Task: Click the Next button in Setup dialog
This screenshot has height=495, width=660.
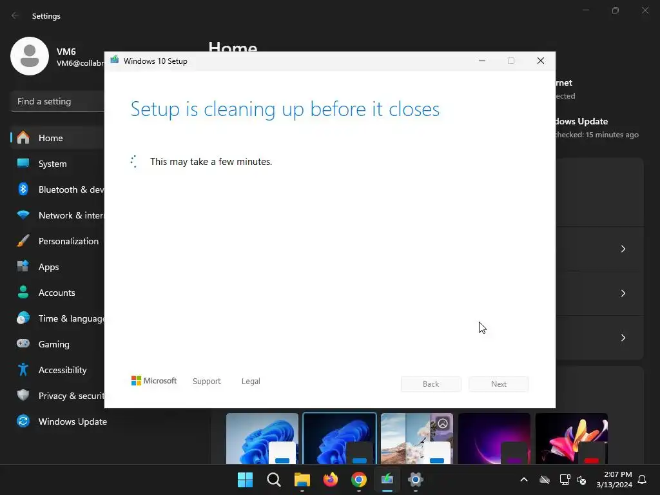Action: (x=499, y=384)
